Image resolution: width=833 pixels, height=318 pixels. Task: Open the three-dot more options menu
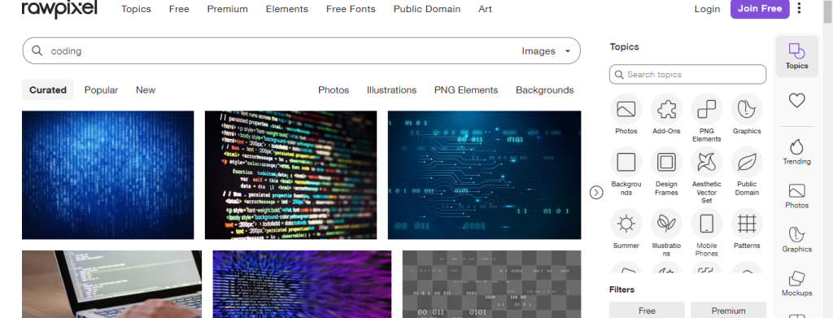[x=800, y=8]
